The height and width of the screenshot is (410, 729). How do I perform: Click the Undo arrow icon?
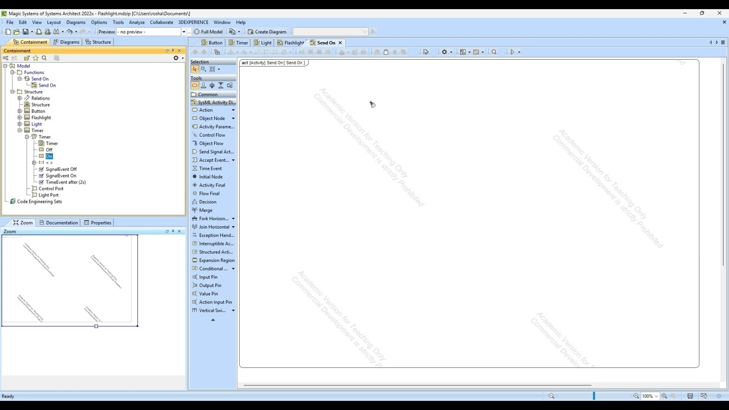coord(69,32)
